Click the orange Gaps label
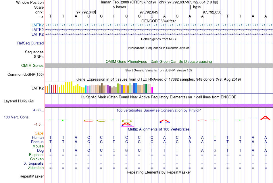Screen dimensions: 273x183 [39, 133]
